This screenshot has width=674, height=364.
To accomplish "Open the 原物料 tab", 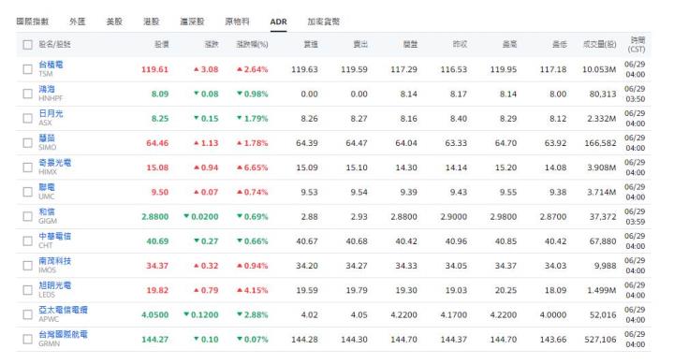I will click(x=237, y=22).
